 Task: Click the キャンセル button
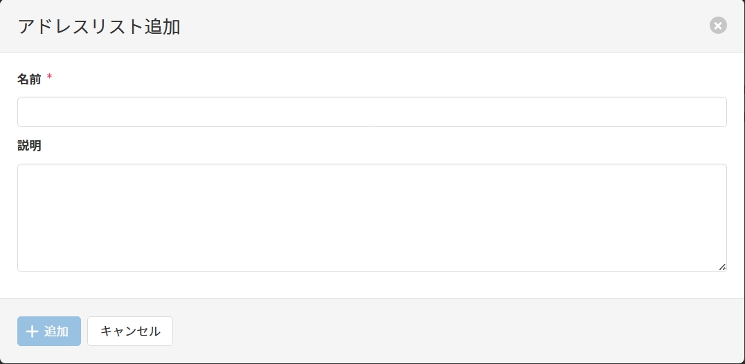coord(130,332)
